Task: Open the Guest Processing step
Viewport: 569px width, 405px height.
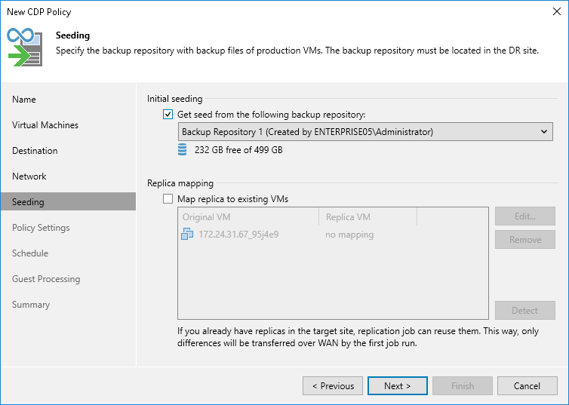Action: 46,279
